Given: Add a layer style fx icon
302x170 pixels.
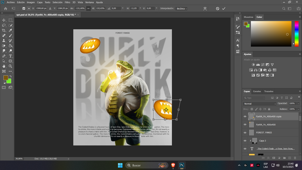Looking at the screenshot, I should (268, 158).
